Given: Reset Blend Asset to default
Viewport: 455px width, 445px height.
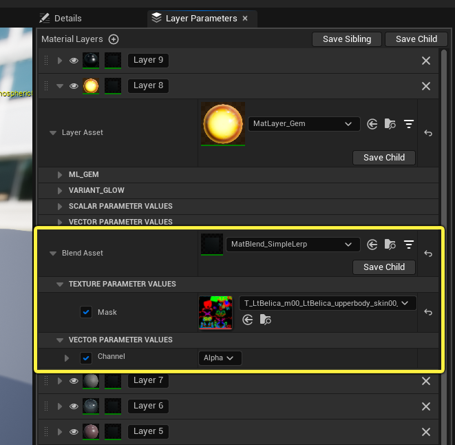Looking at the screenshot, I should [428, 253].
